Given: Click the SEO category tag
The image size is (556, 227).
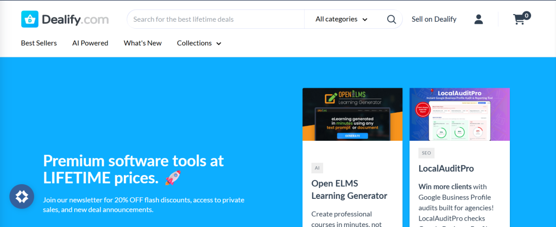Looking at the screenshot, I should pyautogui.click(x=426, y=153).
